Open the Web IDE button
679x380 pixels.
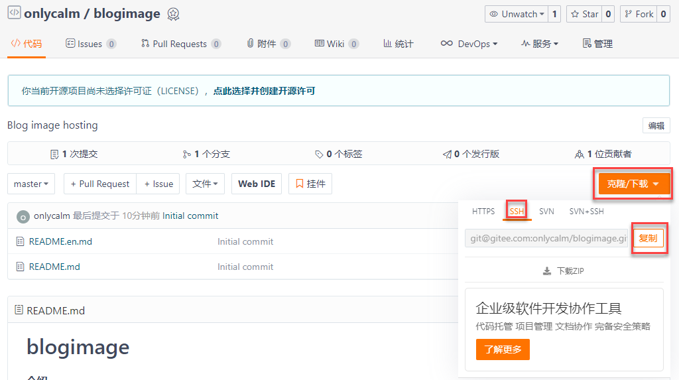point(257,184)
